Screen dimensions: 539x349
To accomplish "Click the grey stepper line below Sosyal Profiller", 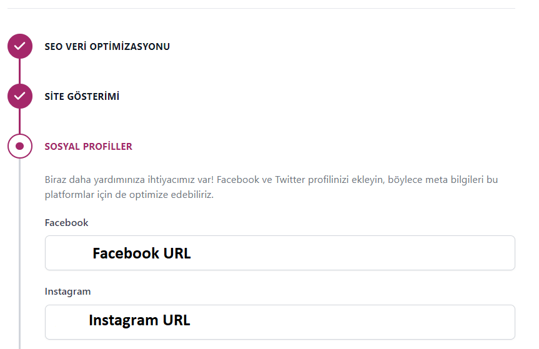I will 20,250.
